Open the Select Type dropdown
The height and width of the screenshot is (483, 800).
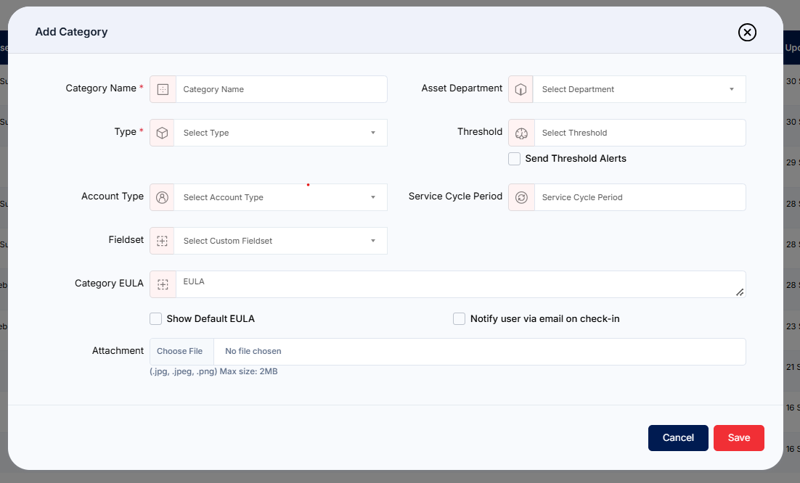[x=281, y=133]
